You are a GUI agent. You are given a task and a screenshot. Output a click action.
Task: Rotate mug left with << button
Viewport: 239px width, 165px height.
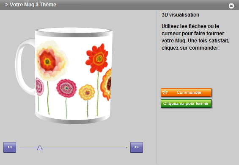pyautogui.click(x=10, y=147)
